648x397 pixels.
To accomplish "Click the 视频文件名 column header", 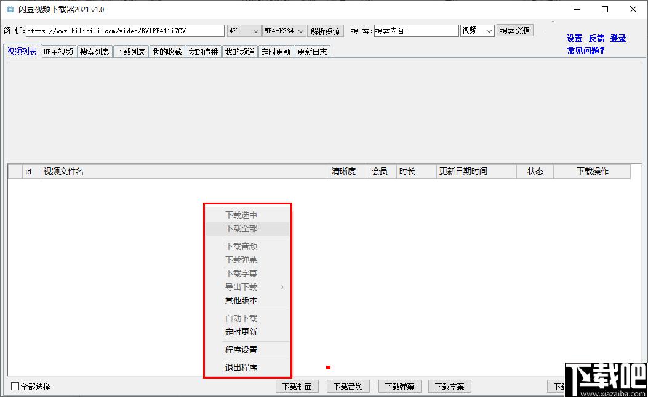I will 185,172.
